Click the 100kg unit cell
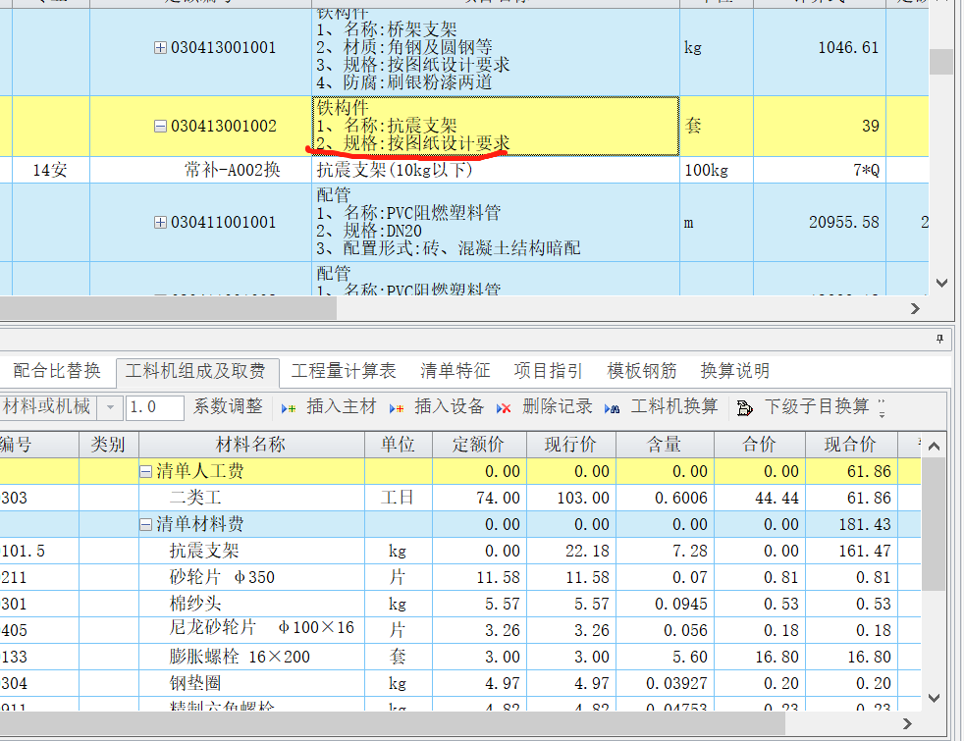Viewport: 964px width, 741px height. [717, 170]
